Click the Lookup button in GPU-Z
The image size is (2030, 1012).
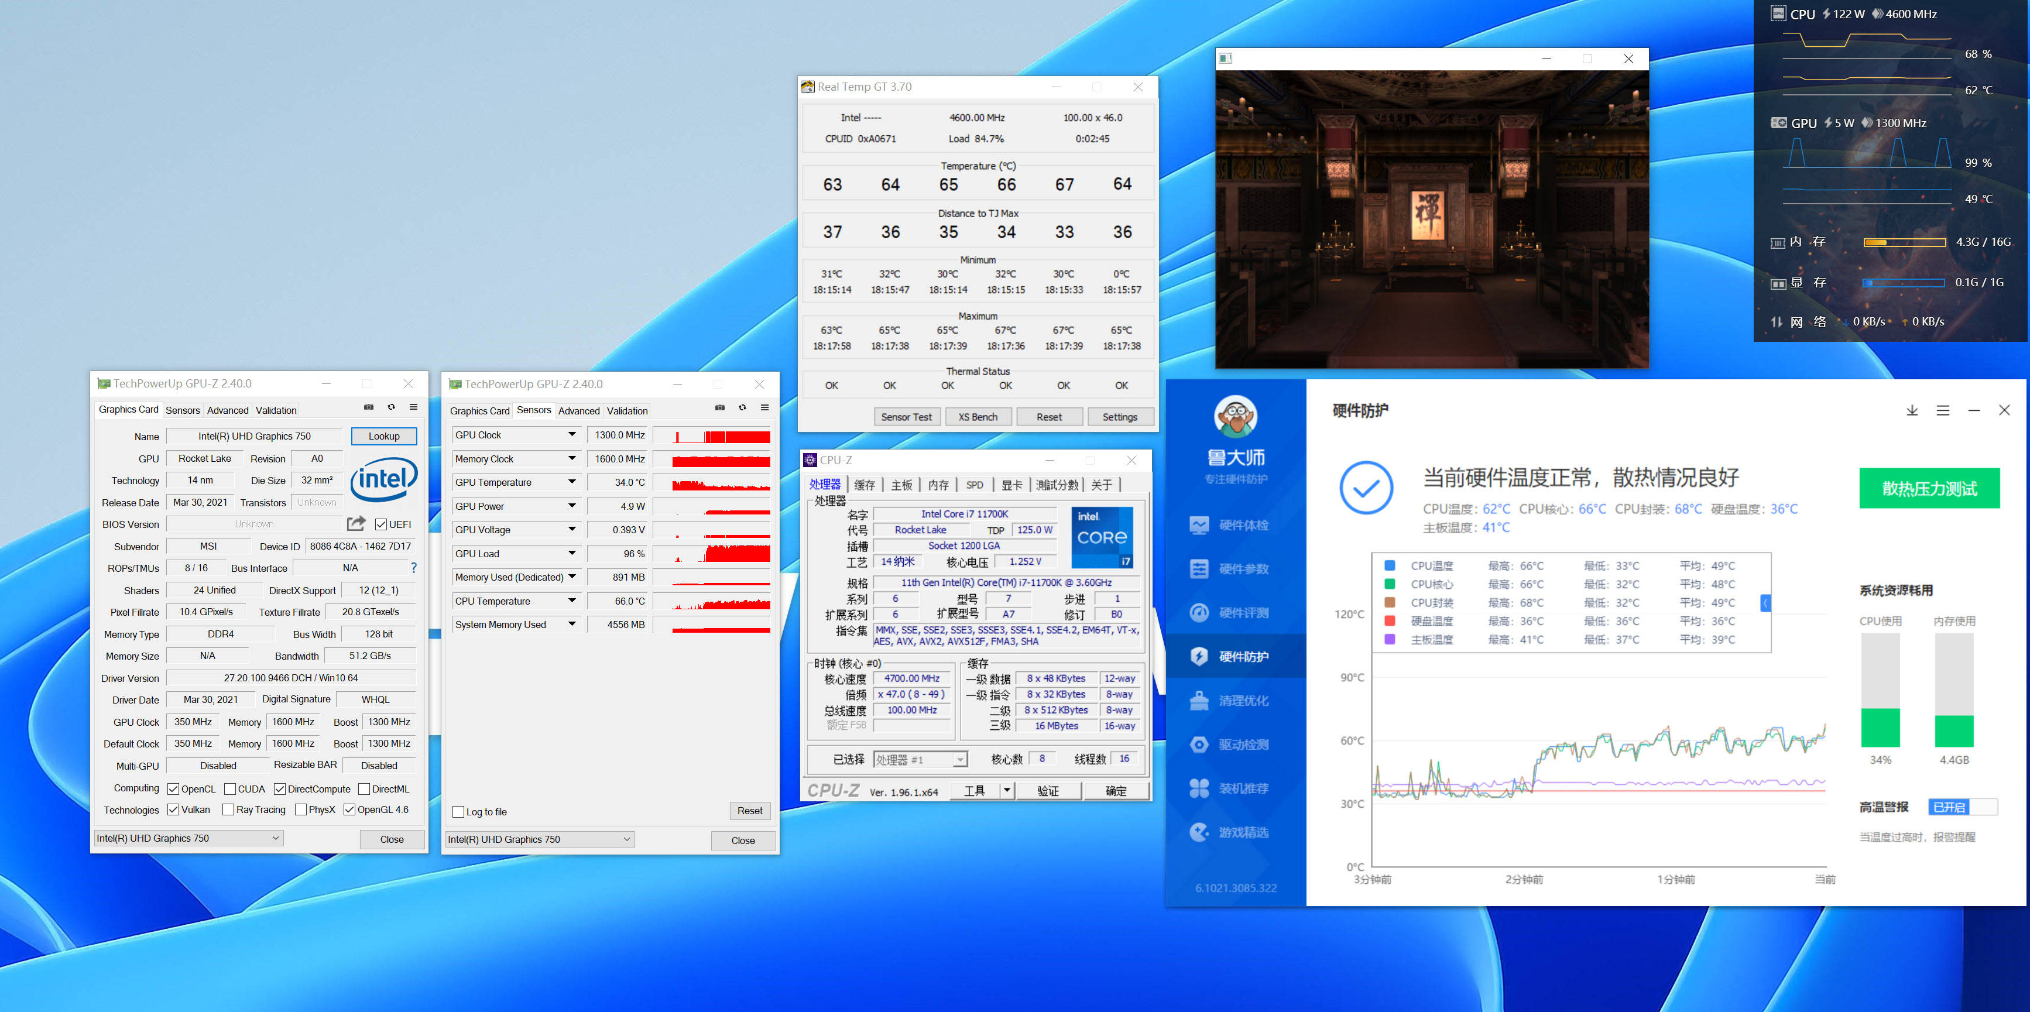(x=384, y=437)
